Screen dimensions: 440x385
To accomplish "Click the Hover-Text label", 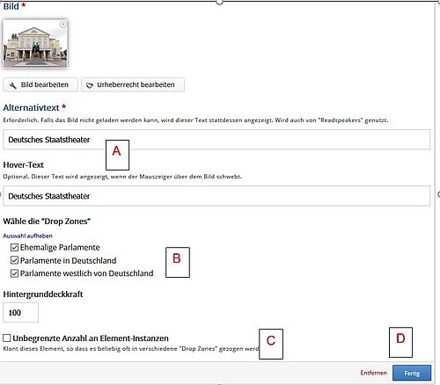I will [23, 165].
